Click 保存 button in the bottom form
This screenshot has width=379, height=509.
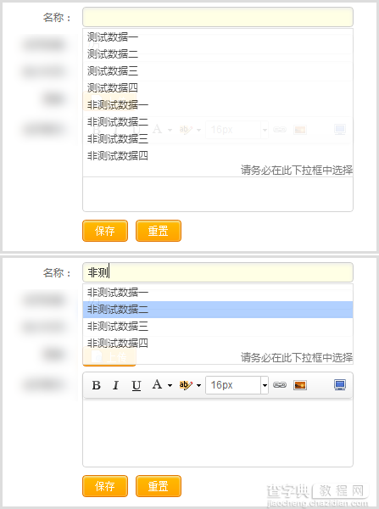pos(105,486)
